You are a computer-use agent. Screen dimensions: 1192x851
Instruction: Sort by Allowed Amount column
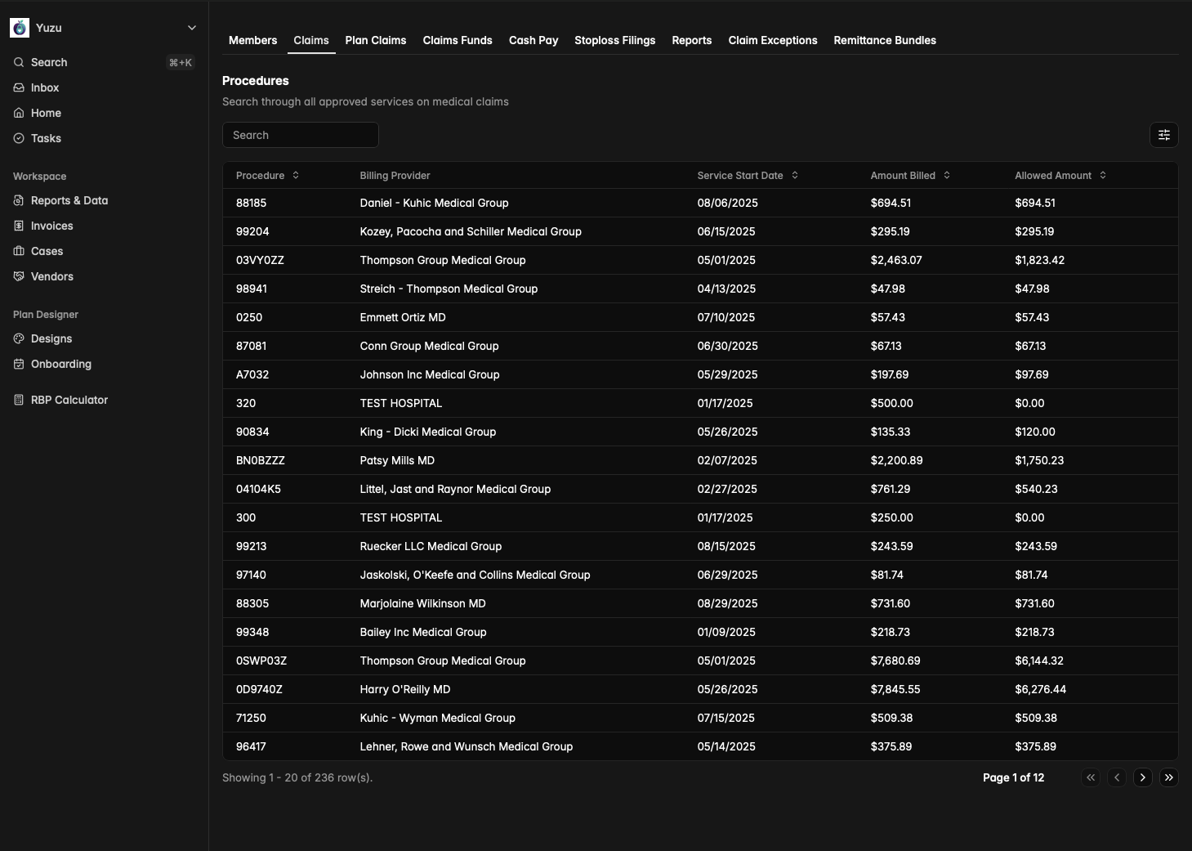point(1060,175)
